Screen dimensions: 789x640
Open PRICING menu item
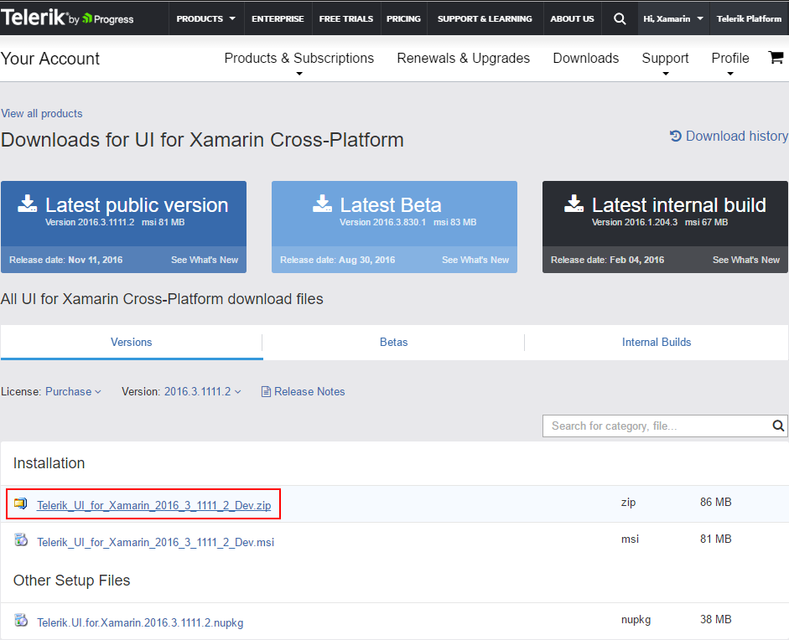403,18
